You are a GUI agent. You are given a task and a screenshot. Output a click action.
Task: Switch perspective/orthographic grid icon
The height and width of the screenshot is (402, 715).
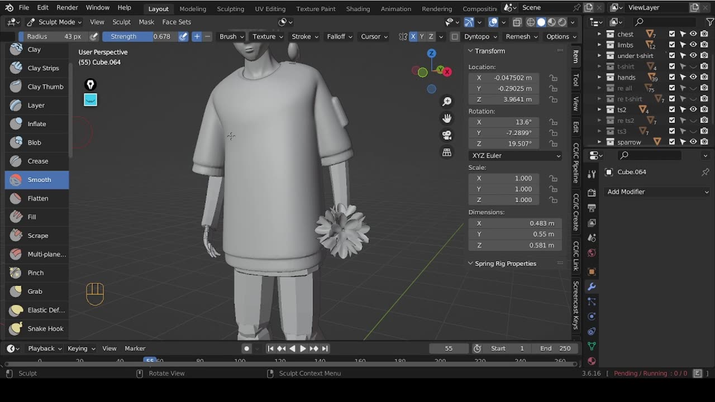tap(447, 152)
